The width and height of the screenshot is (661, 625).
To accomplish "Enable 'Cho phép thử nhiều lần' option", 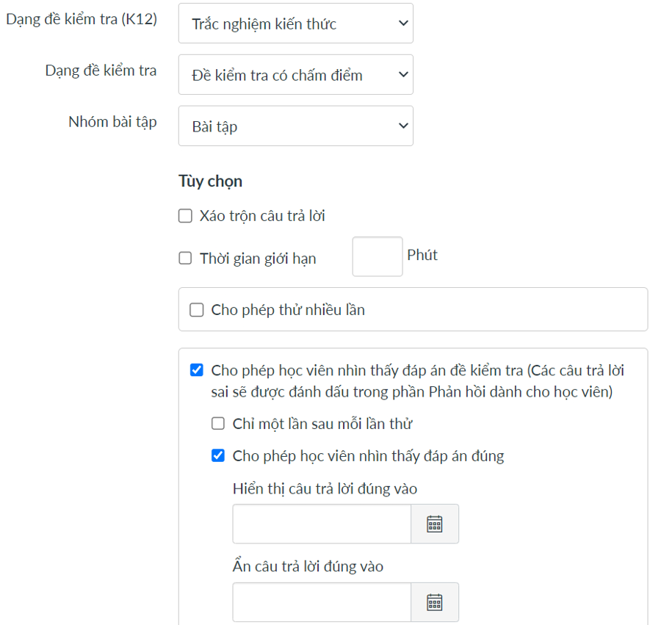I will point(196,310).
